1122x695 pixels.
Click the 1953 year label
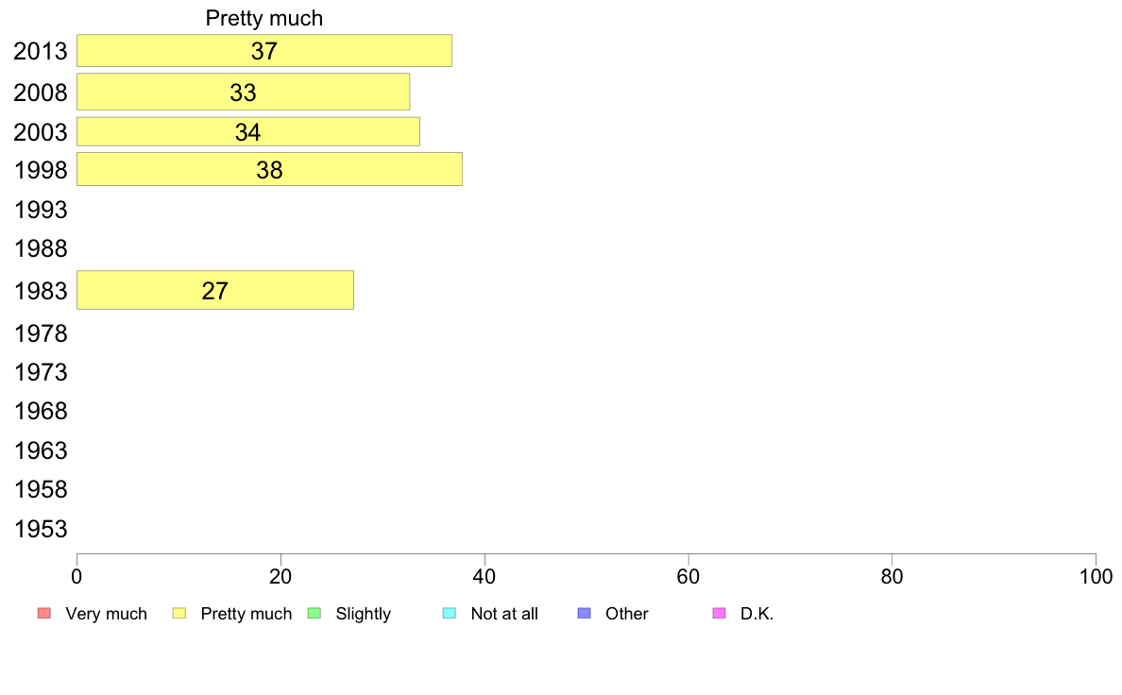[x=41, y=529]
